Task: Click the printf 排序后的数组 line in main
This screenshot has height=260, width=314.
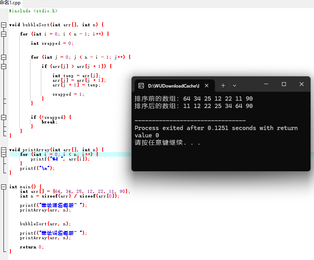Action: click(54, 233)
